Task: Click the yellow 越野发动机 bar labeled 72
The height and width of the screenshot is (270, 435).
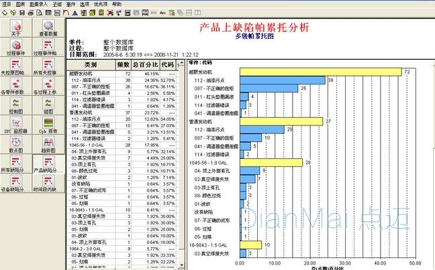Action: click(321, 72)
